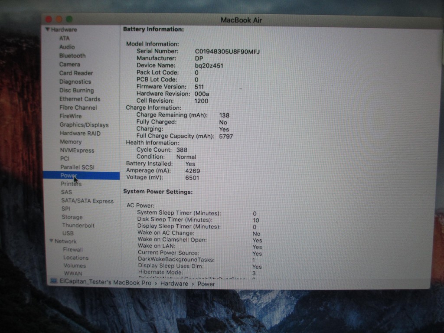Select the highlighted Power entry
This screenshot has width=444, height=333.
click(82, 176)
